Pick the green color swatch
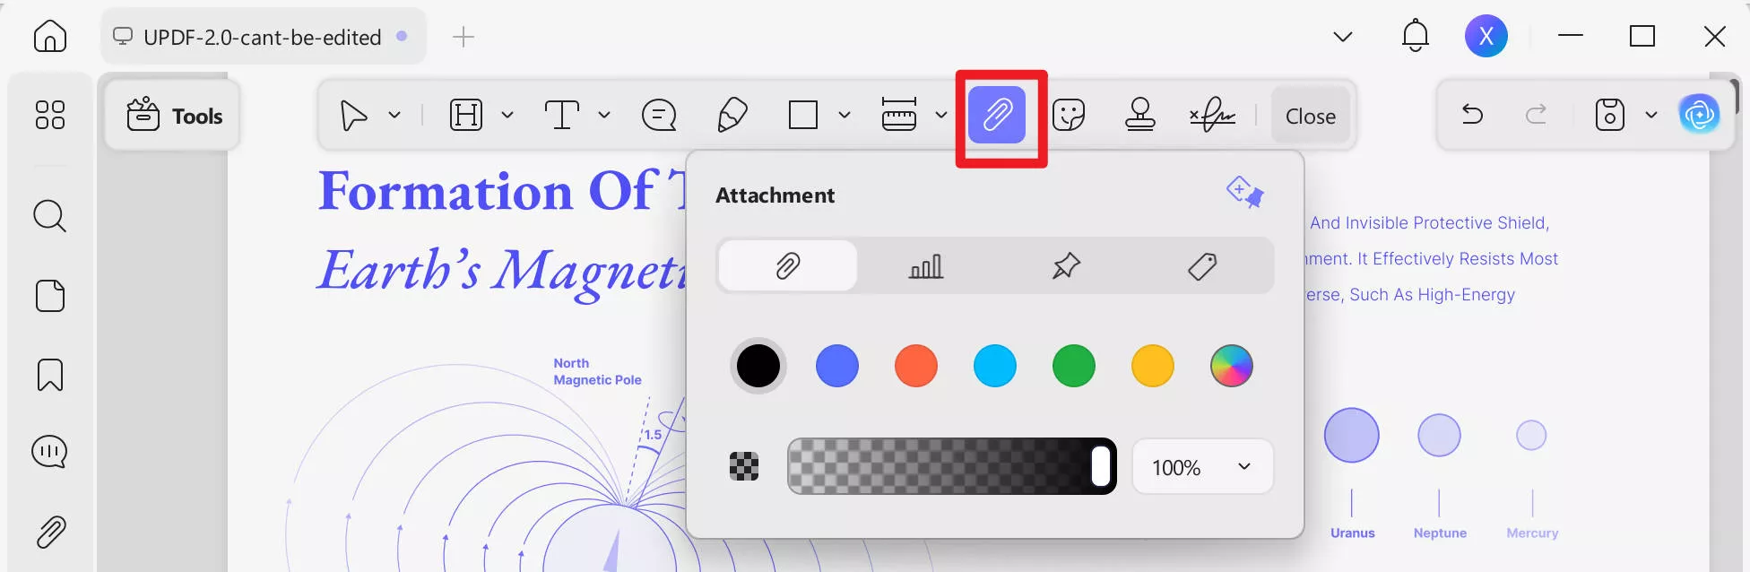The image size is (1750, 572). click(1074, 366)
